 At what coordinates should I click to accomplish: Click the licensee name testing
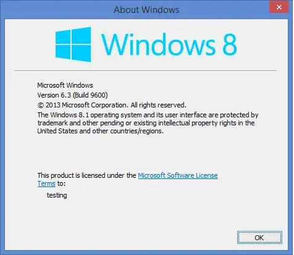pyautogui.click(x=57, y=195)
